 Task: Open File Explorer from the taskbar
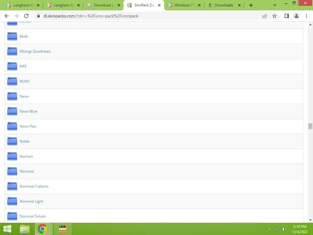[x=25, y=229]
